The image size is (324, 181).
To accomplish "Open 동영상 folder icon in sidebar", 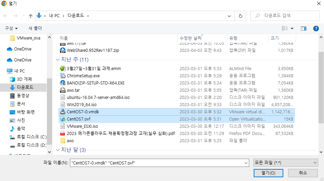I will 12,96.
